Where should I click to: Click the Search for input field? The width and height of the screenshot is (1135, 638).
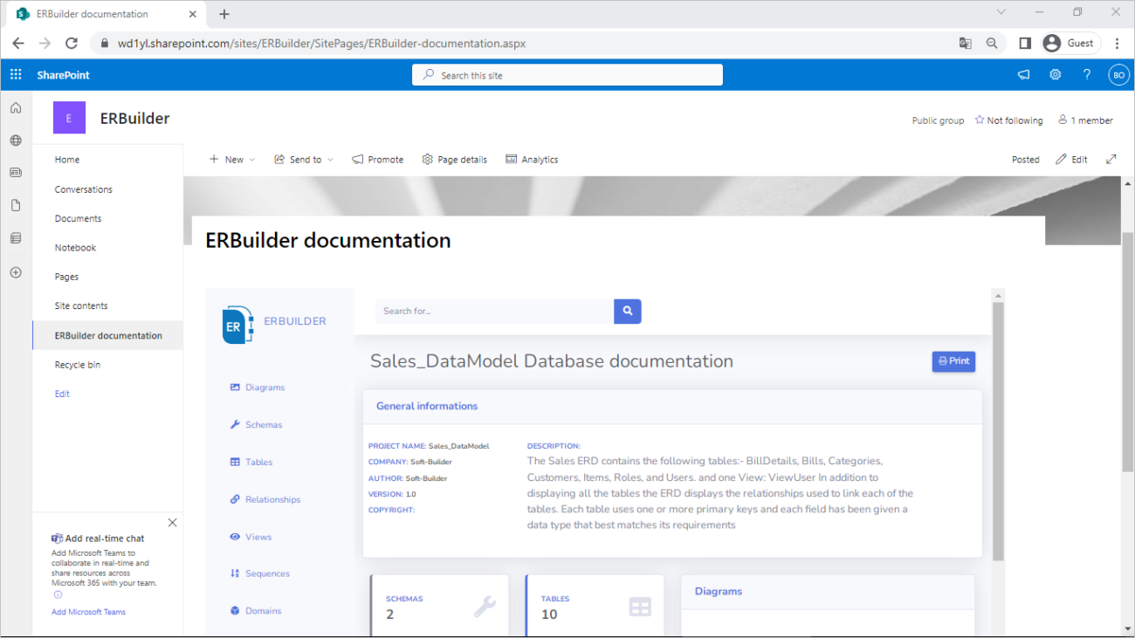495,311
